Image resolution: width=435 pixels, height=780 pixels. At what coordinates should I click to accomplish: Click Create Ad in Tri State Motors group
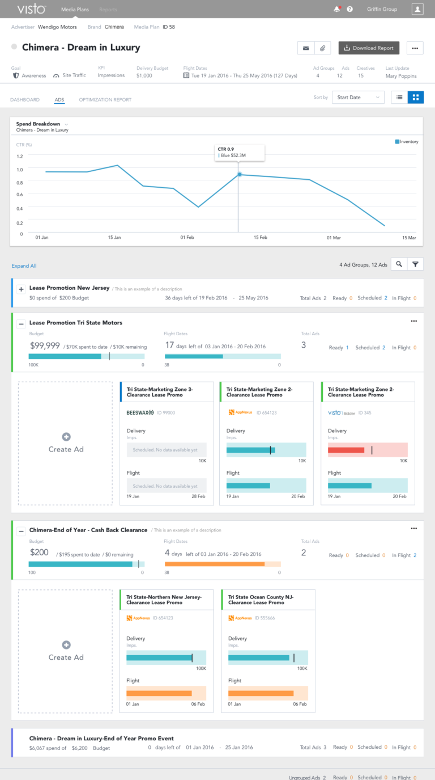pyautogui.click(x=66, y=443)
